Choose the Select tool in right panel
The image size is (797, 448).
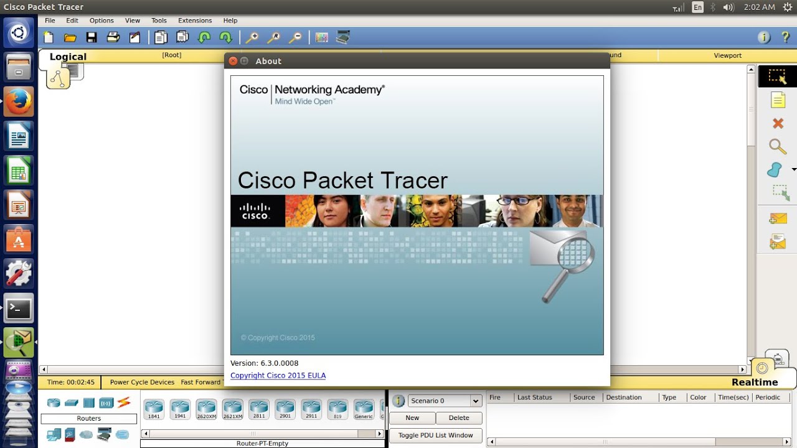[777, 77]
